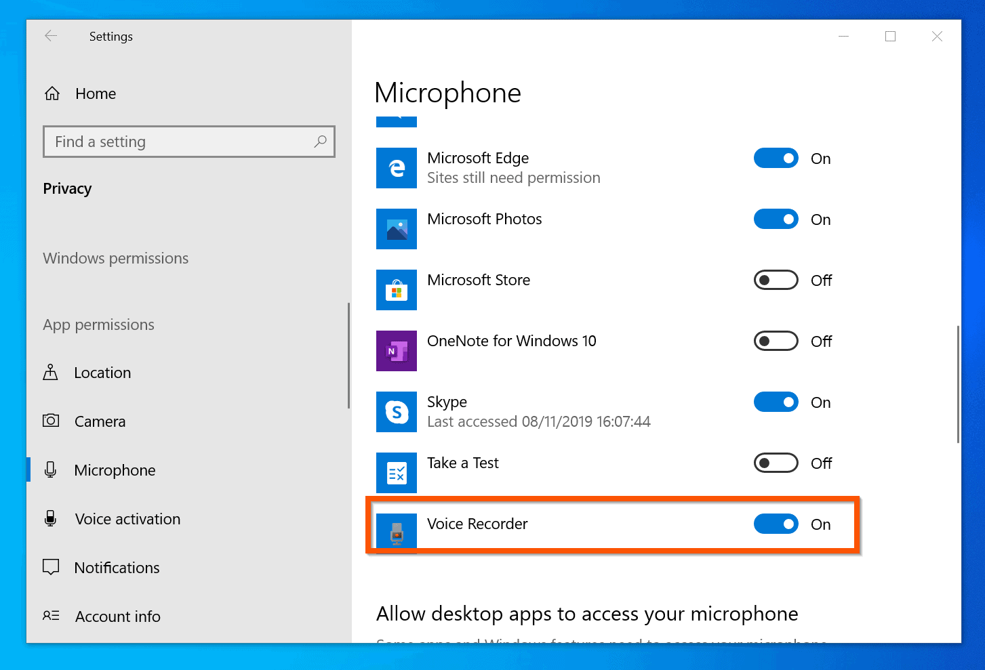Screen dimensions: 985x670
Task: Close the Settings window
Action: coord(937,37)
